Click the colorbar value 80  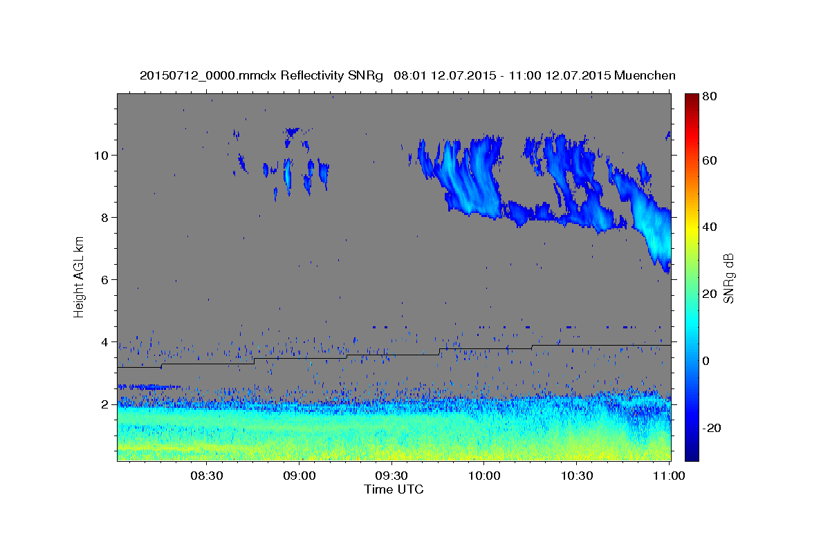pos(710,96)
